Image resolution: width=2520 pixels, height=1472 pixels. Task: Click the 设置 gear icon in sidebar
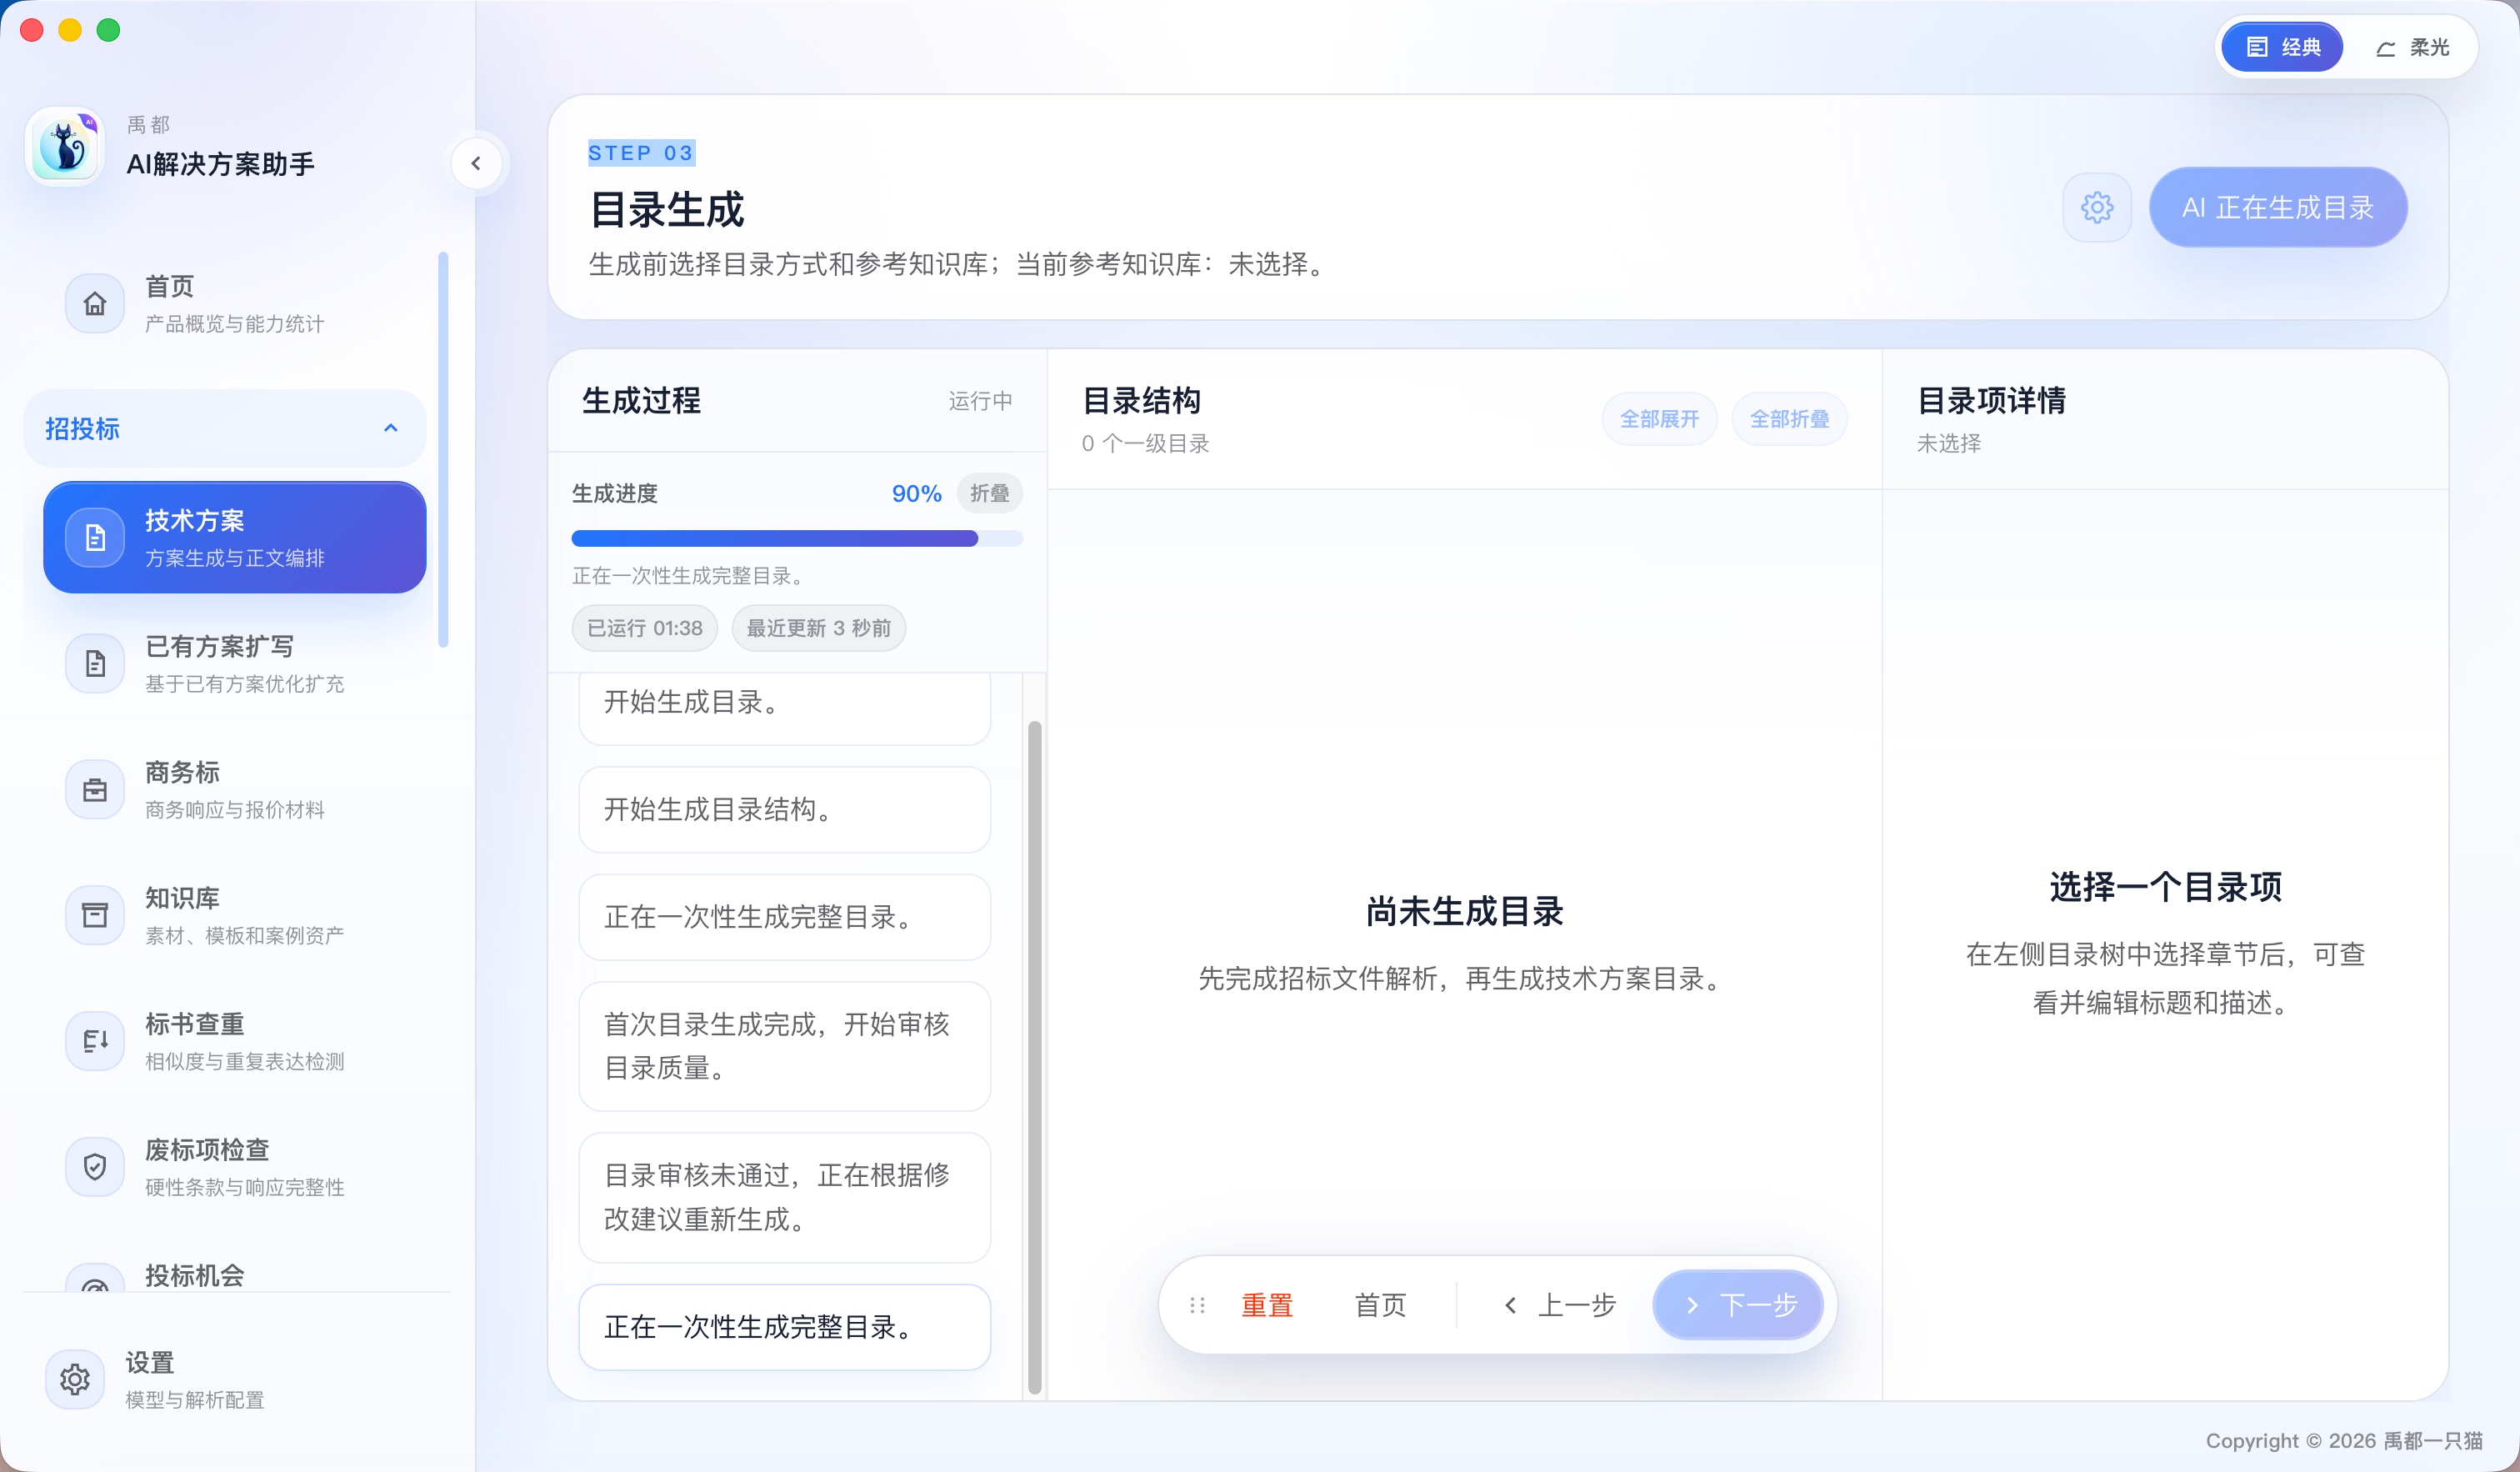(x=75, y=1380)
